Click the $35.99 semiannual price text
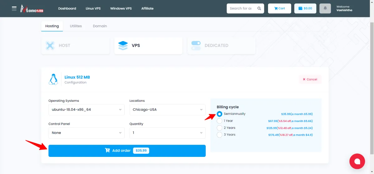The image size is (374, 174). (297, 114)
